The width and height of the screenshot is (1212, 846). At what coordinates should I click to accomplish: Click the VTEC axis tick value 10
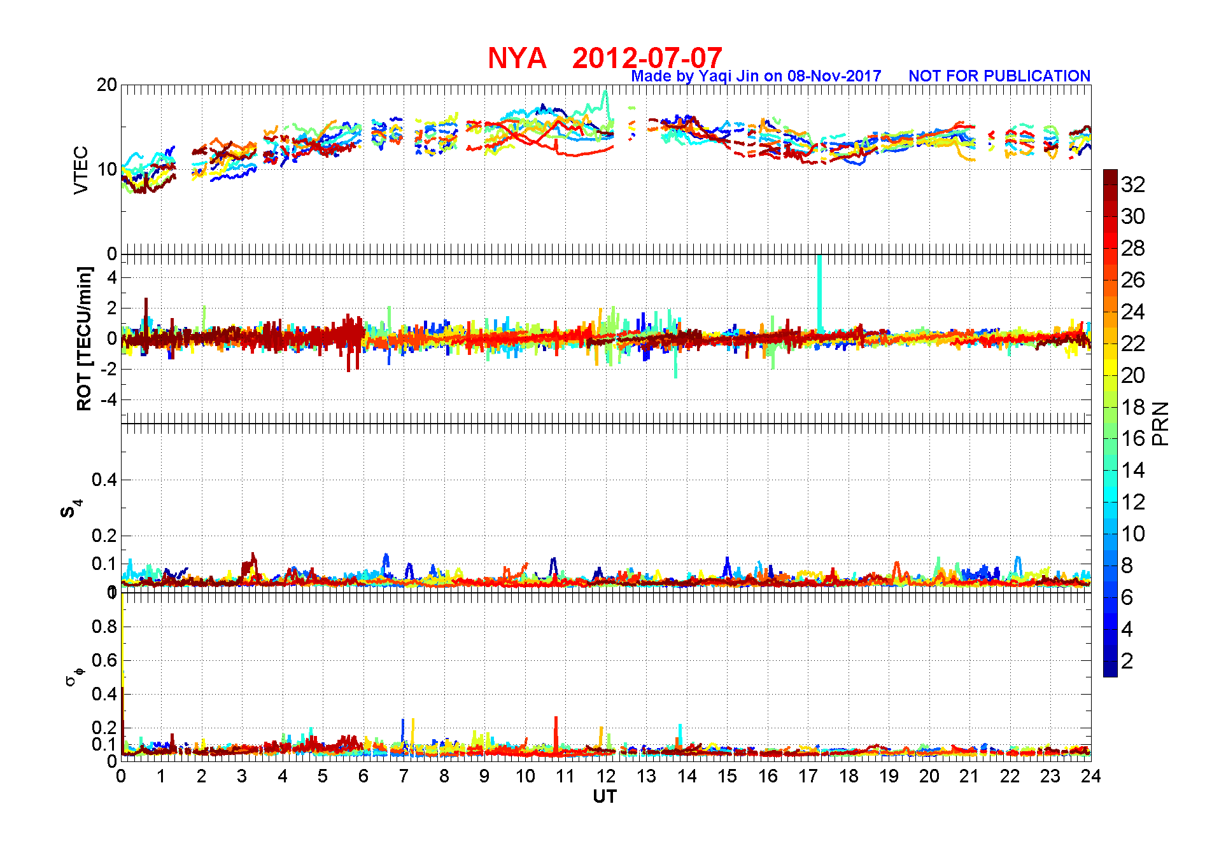pyautogui.click(x=107, y=169)
